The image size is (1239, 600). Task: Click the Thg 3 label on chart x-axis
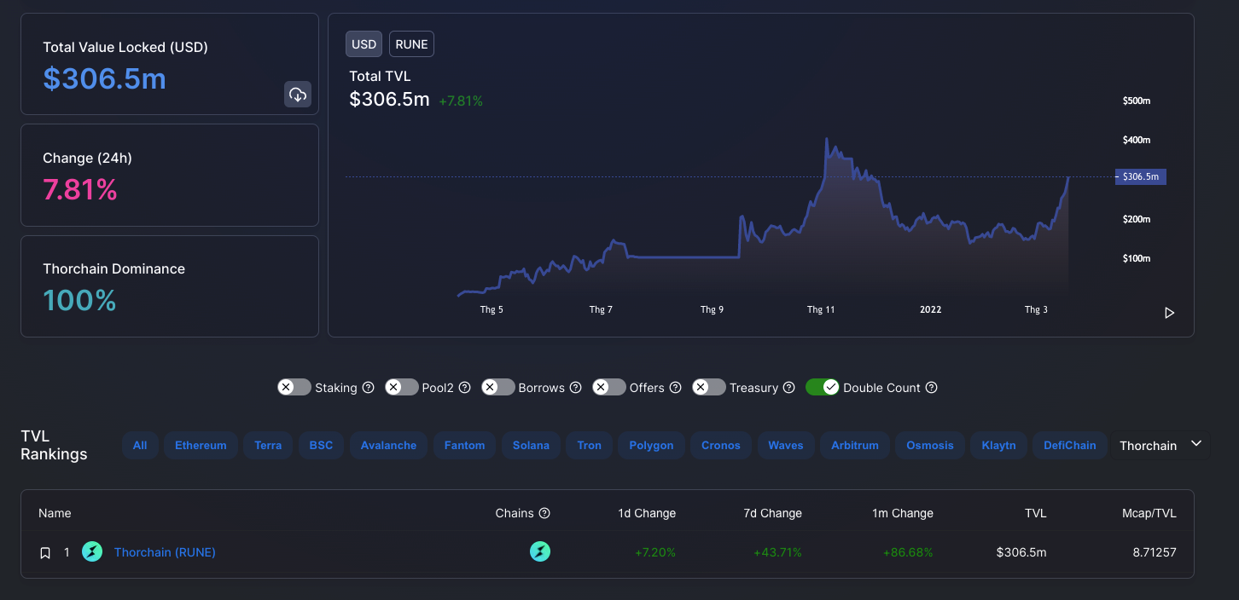coord(1036,309)
